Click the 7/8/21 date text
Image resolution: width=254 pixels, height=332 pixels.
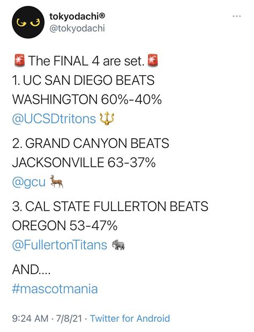point(69,319)
